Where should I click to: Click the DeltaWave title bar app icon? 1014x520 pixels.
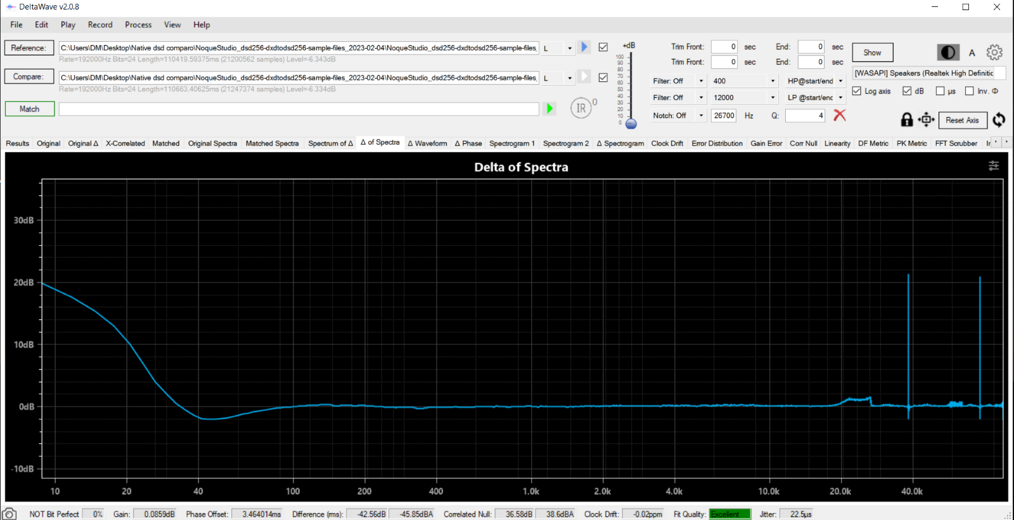click(10, 7)
